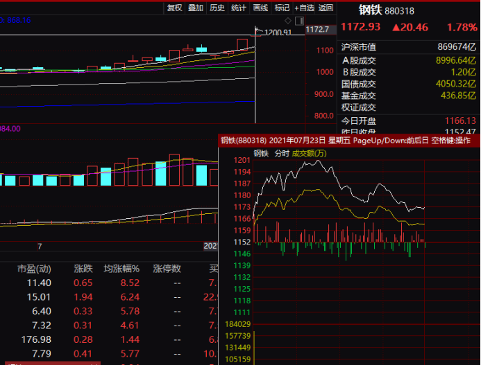
Task: Open the 叠加 overlay option
Action: (x=196, y=8)
